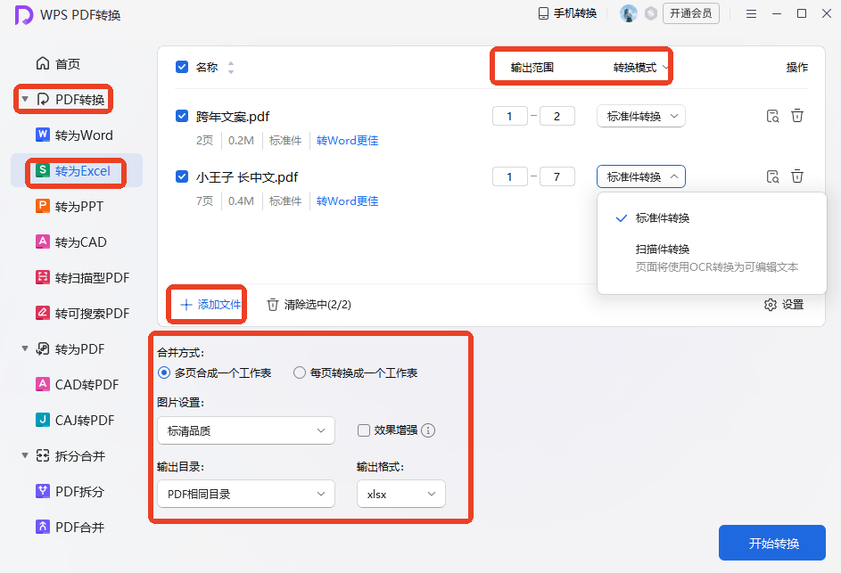The height and width of the screenshot is (573, 841).
Task: Select 每页转换成一个工作表 radio option
Action: click(x=300, y=372)
